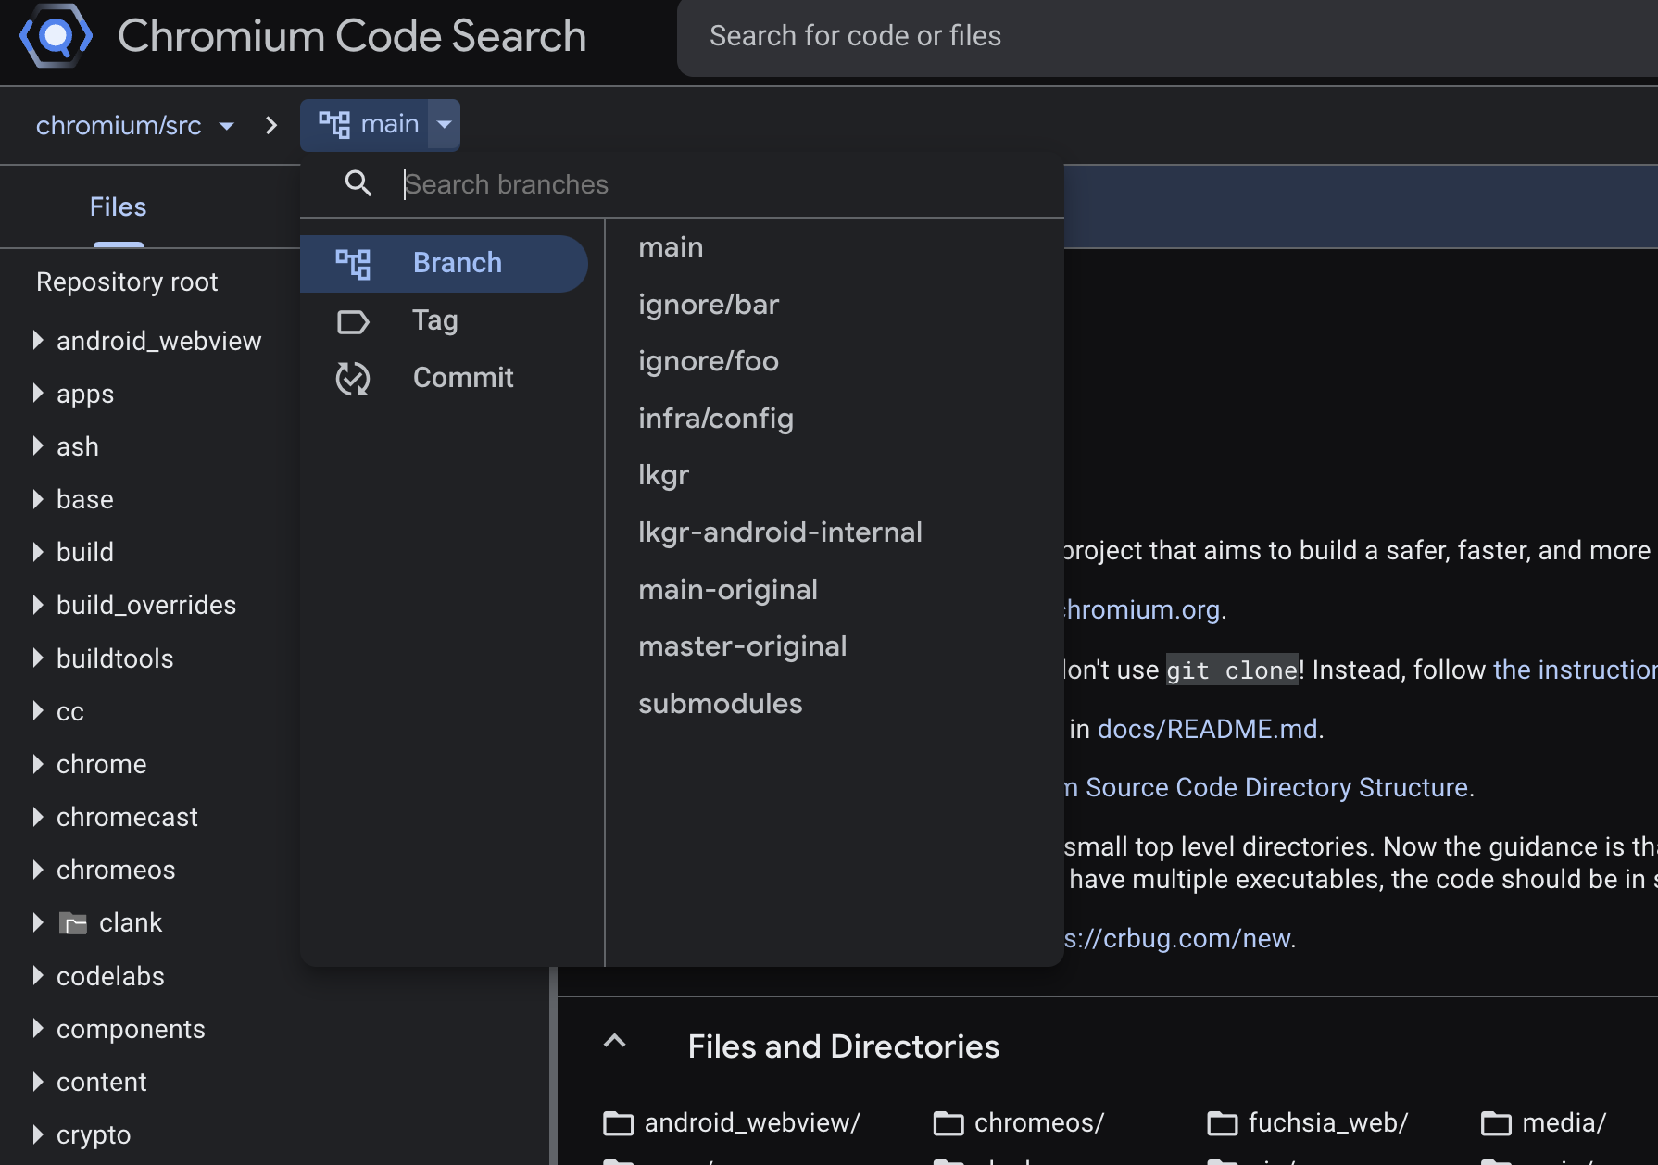Choose the main branch from the list
Image resolution: width=1658 pixels, height=1165 pixels.
(x=671, y=247)
